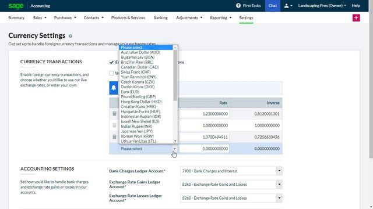This screenshot has width=373, height=209.
Task: Open the Chat button
Action: tap(273, 6)
